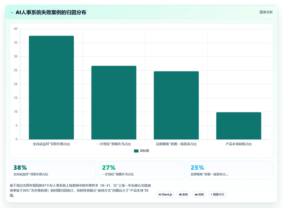The image size is (283, 208).
Task: Toggle the 指标值 legend color box
Action: [x=136, y=151]
